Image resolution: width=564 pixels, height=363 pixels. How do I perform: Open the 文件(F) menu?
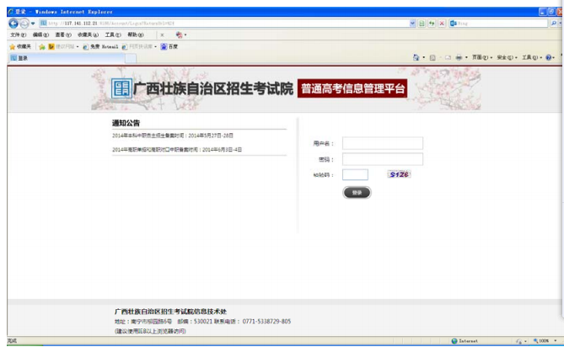click(x=18, y=35)
